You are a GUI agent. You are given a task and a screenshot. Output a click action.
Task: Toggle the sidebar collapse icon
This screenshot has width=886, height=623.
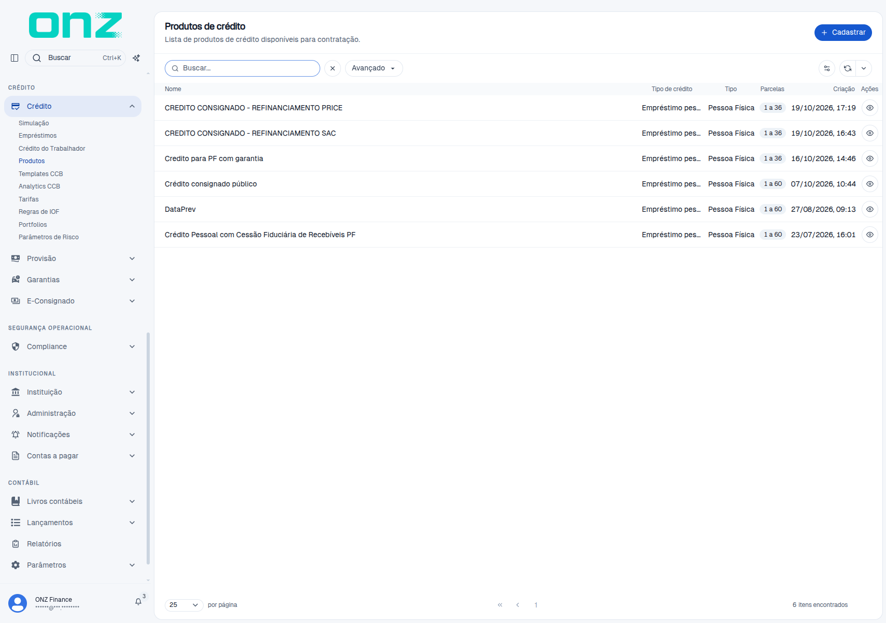(15, 58)
